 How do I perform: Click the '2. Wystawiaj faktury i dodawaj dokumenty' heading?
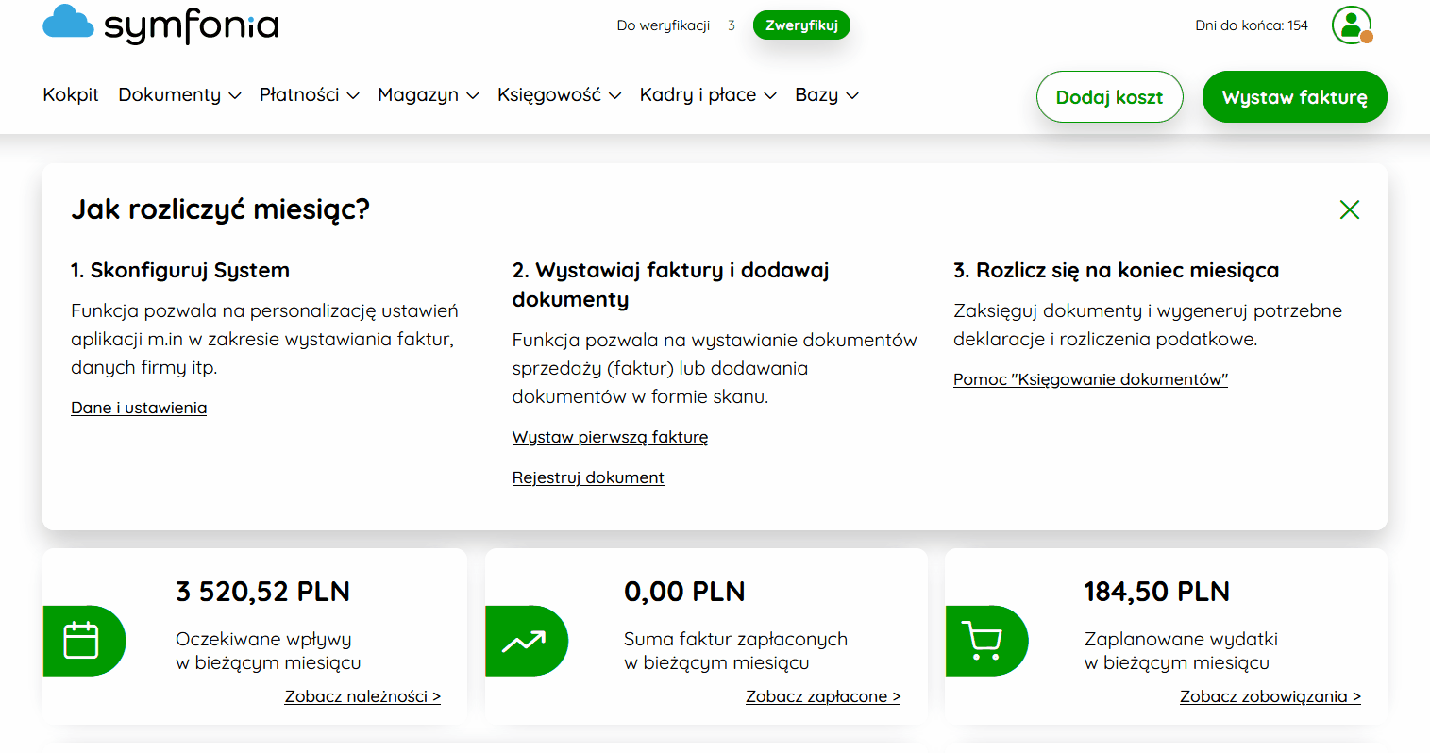670,285
